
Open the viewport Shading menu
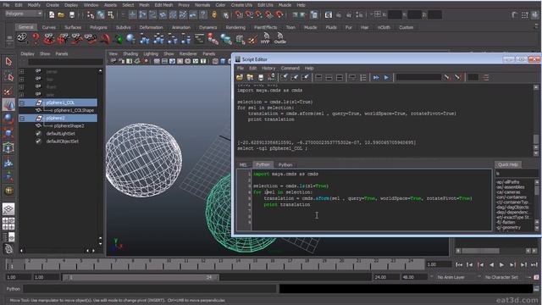tap(130, 53)
